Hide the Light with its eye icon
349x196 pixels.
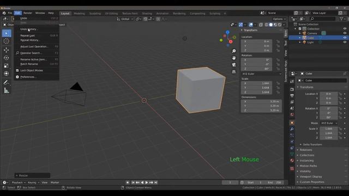click(x=345, y=42)
